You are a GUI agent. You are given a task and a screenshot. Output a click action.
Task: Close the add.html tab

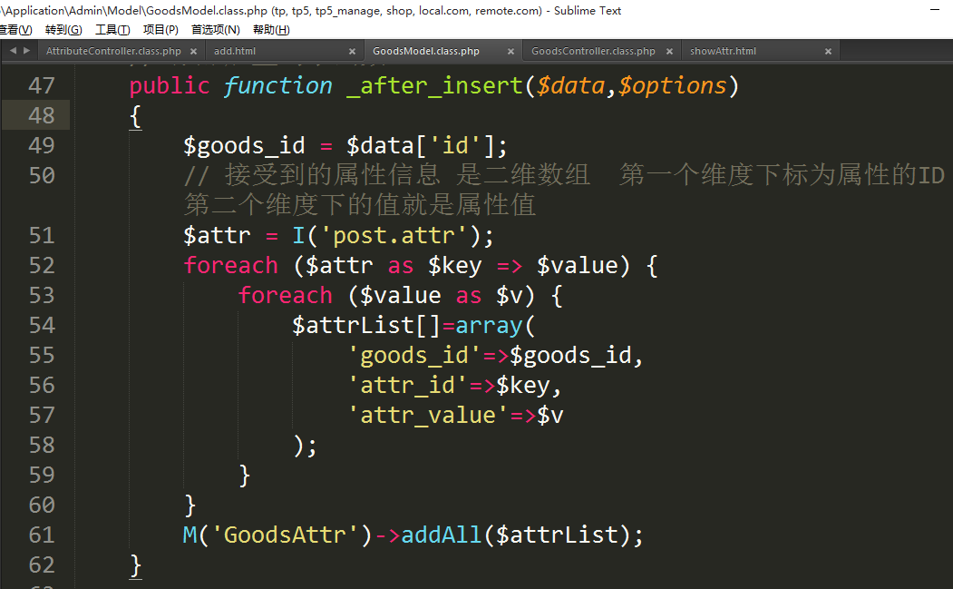tap(352, 52)
